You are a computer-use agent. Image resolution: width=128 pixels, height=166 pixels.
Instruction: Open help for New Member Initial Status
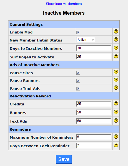click(x=116, y=40)
